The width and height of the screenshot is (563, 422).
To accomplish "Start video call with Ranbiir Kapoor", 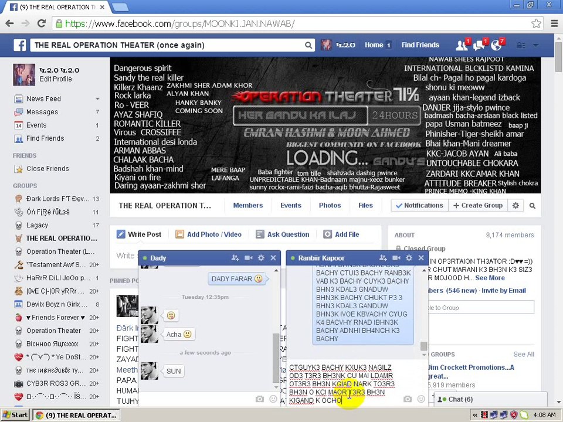I will pyautogui.click(x=396, y=258).
